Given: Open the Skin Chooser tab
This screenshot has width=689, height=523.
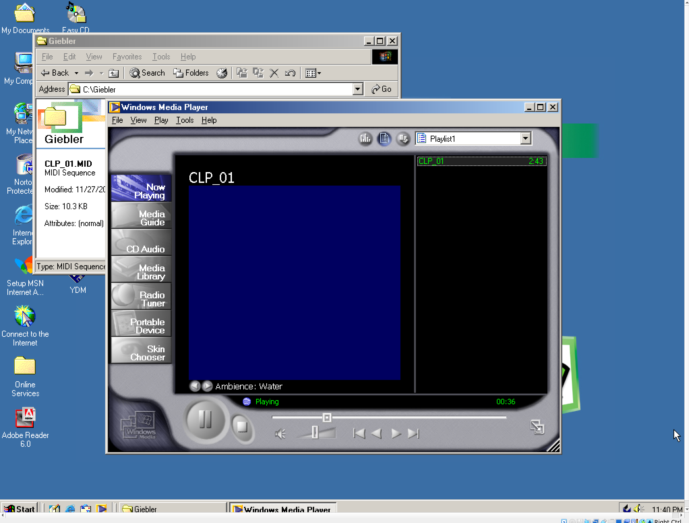Looking at the screenshot, I should 141,350.
